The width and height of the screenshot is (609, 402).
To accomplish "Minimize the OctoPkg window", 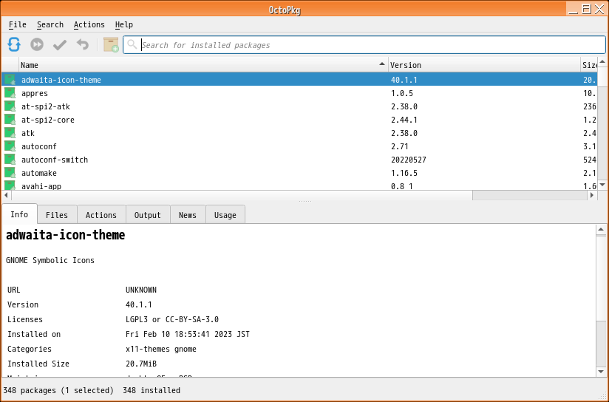I will coord(573,10).
